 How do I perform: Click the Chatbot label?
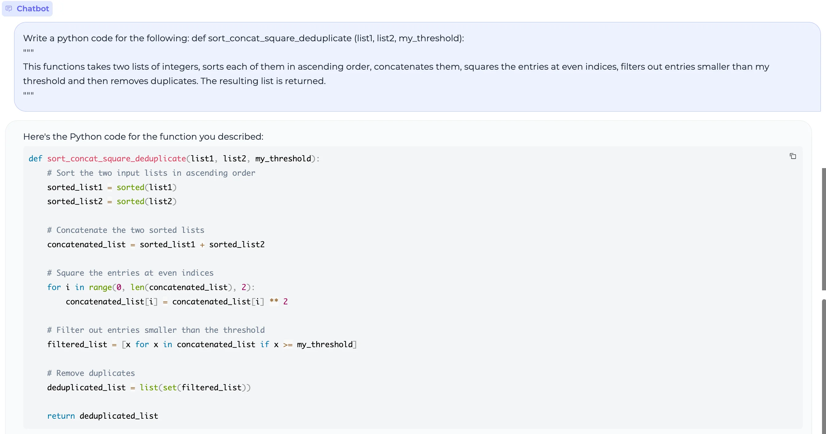click(33, 9)
